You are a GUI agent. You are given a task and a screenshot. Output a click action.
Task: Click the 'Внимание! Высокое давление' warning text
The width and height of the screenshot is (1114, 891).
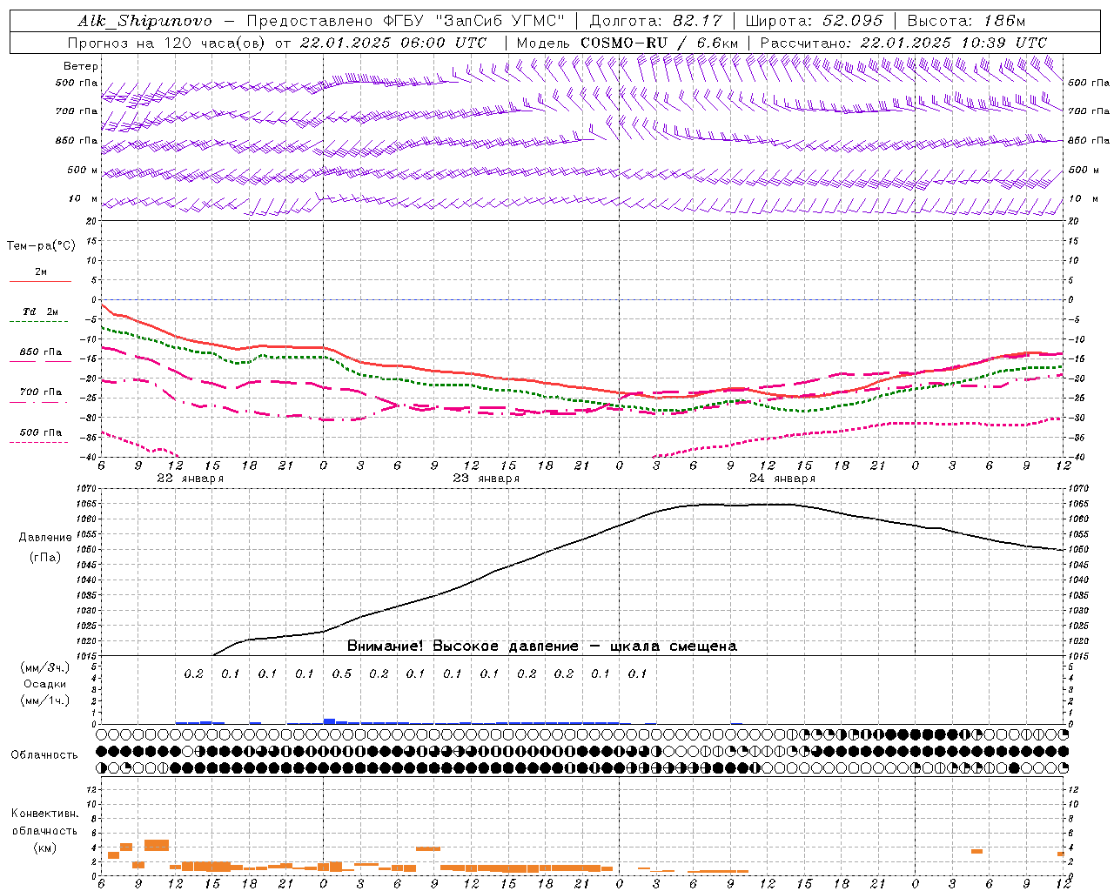(462, 646)
